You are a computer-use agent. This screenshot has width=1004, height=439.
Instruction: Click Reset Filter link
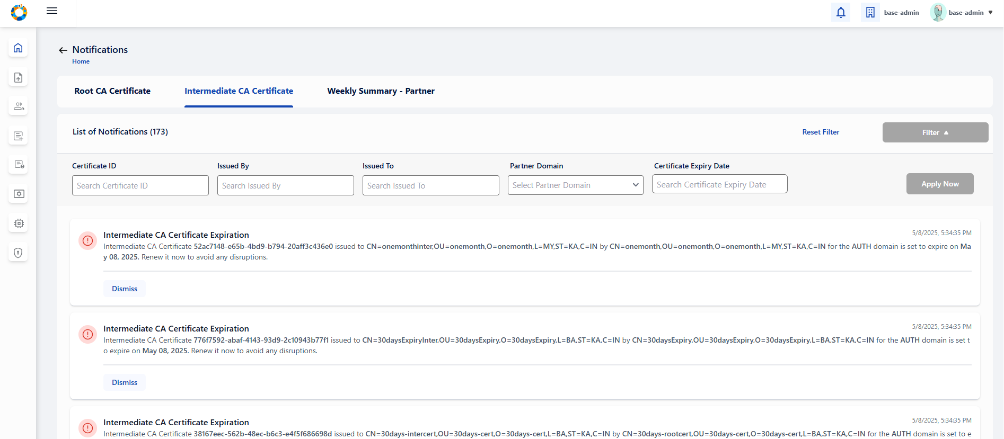[821, 132]
